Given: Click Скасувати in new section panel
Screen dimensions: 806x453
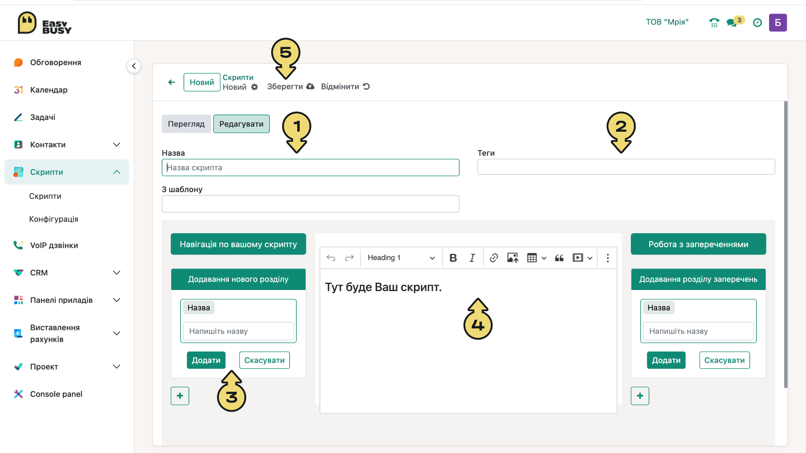Looking at the screenshot, I should point(264,360).
